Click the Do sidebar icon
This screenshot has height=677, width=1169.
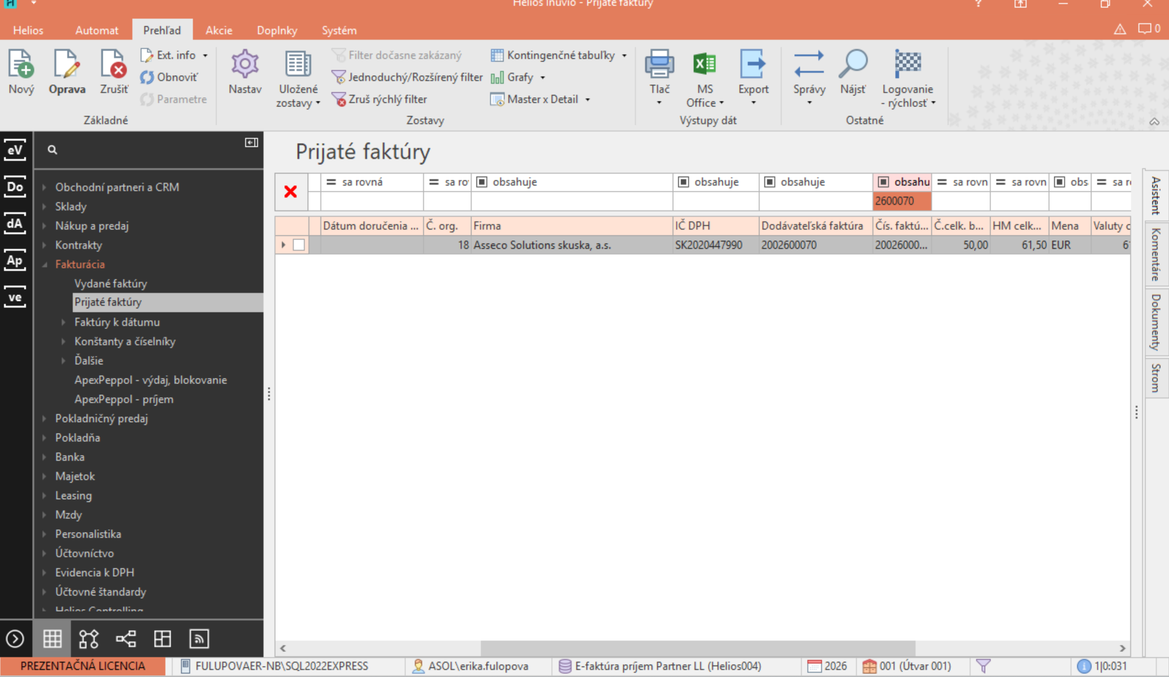coord(15,187)
